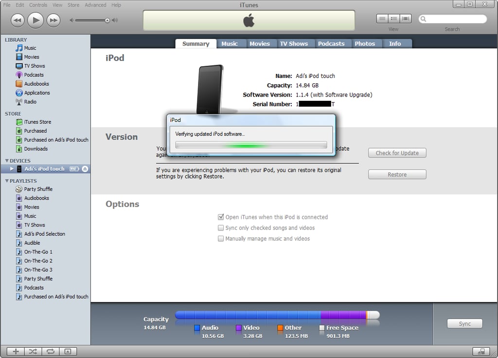Open On-The-Go 2 playlist
498x358 pixels.
(34, 261)
